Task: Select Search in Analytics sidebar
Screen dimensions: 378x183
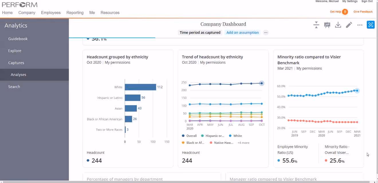Action: point(34,86)
